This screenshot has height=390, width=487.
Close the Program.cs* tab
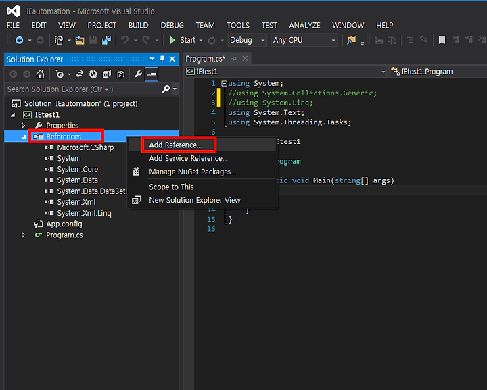(245, 58)
